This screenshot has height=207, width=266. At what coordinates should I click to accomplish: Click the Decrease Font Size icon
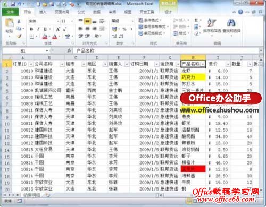click(x=64, y=29)
